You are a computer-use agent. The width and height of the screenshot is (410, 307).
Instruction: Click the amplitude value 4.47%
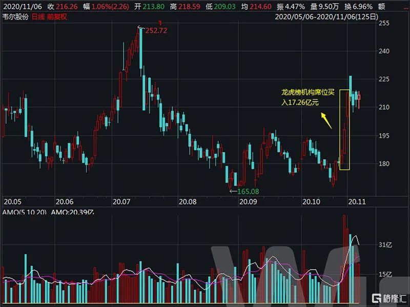295,6
